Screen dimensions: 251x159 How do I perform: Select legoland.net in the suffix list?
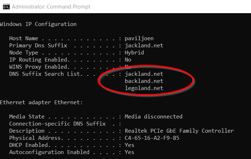pos(144,88)
